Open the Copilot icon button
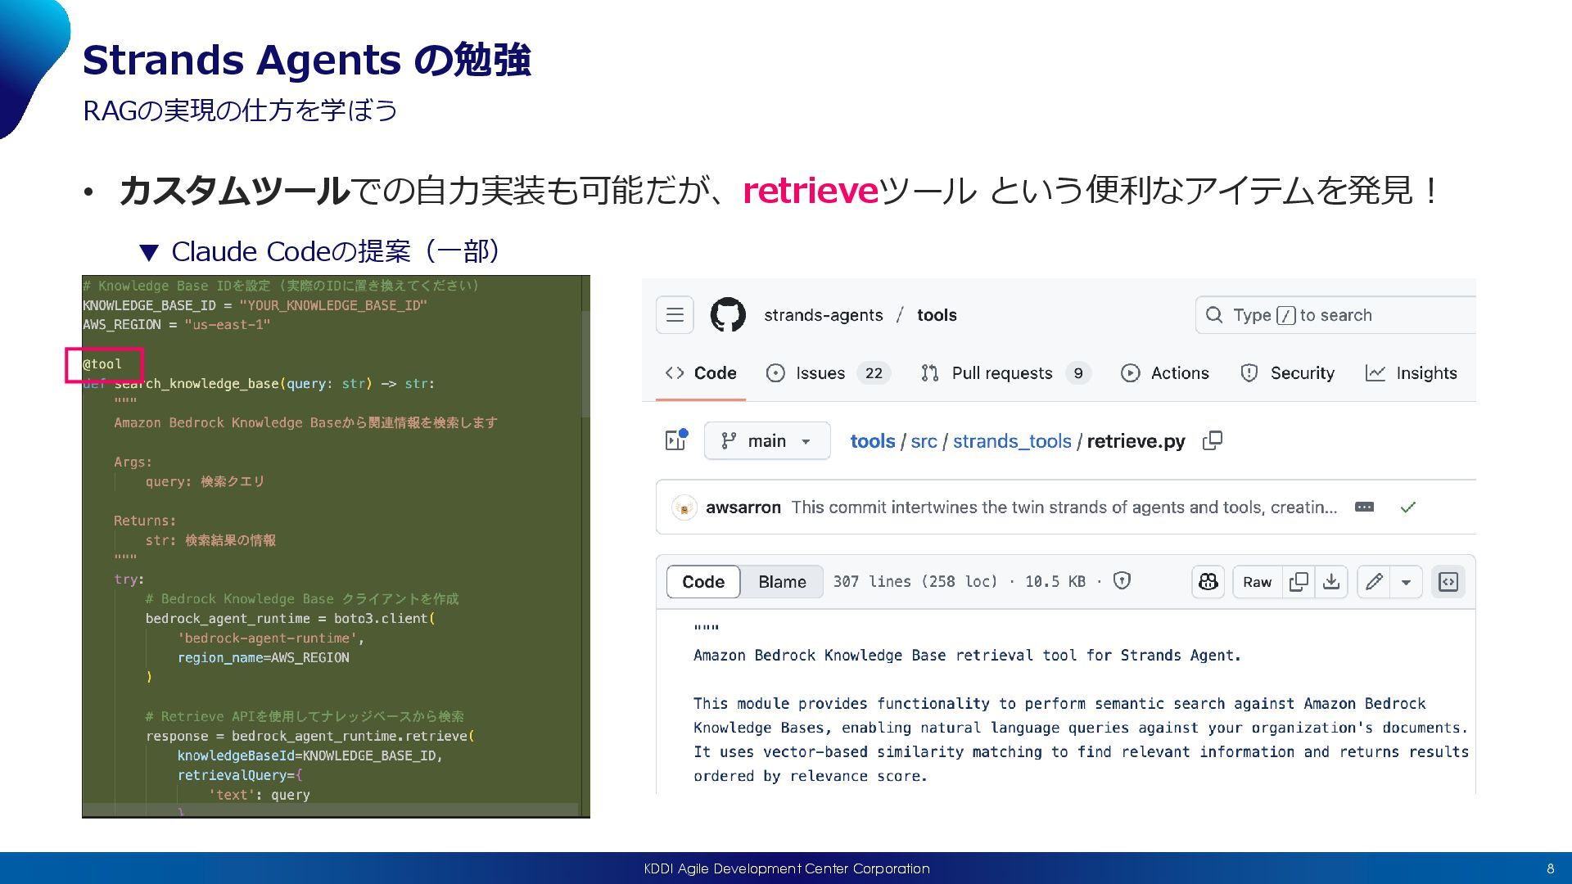This screenshot has width=1572, height=884. pyautogui.click(x=1208, y=582)
